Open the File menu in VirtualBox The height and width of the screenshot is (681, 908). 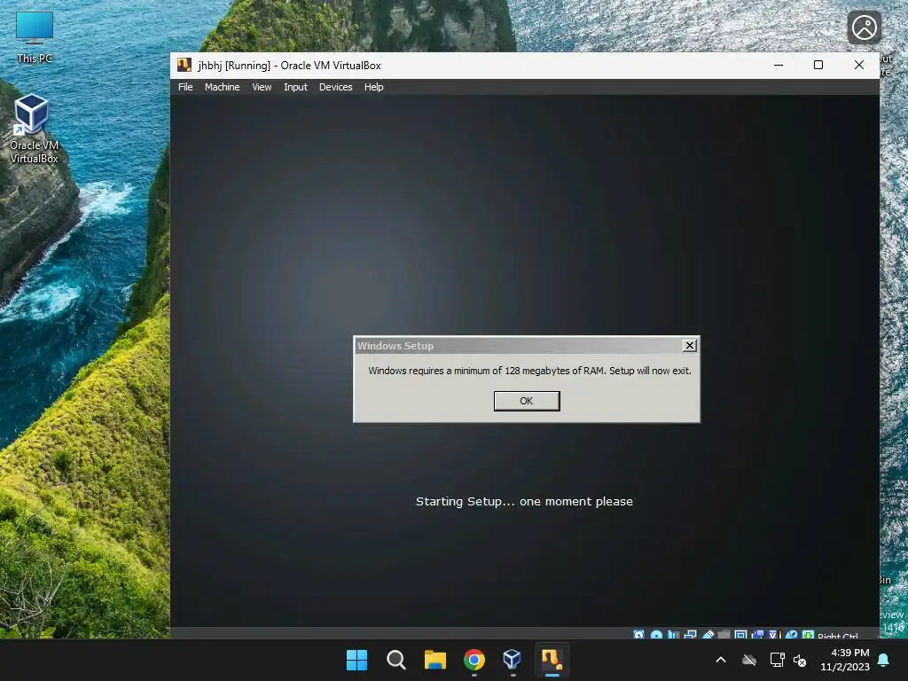point(185,87)
